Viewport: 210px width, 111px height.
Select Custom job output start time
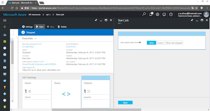coord(161,43)
